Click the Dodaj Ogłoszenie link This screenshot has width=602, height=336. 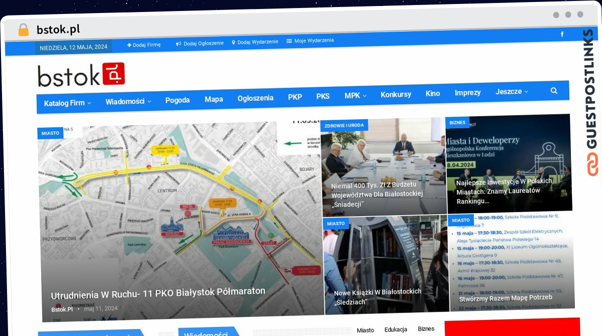point(204,43)
